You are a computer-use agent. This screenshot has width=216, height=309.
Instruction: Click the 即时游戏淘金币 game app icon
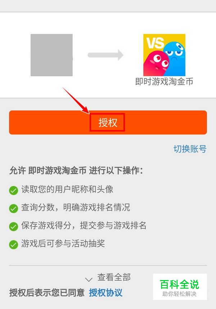164,55
